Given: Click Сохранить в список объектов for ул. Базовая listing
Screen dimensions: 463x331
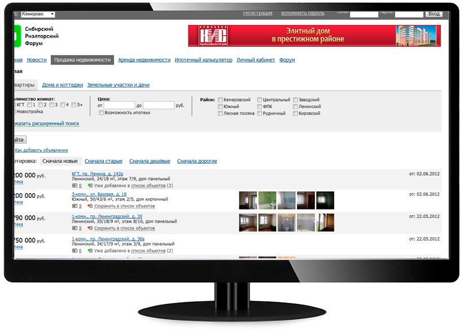Looking at the screenshot, I should click(125, 206).
